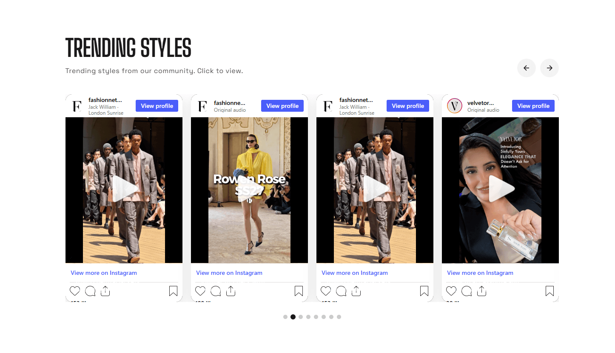The image size is (615, 353).
Task: Click the velvetor... username
Action: click(481, 103)
